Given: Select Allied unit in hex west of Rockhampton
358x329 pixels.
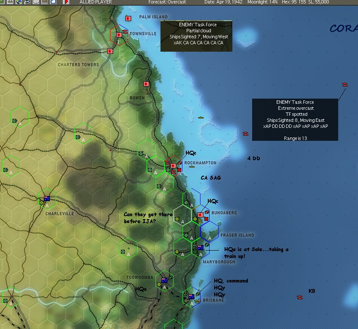Looking at the screenshot, I should [150, 170].
